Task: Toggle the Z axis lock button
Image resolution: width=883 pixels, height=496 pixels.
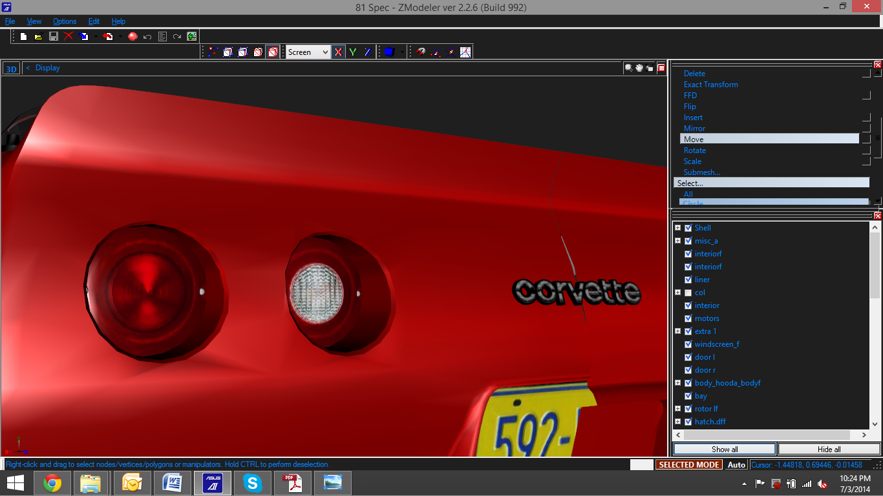Action: 368,52
